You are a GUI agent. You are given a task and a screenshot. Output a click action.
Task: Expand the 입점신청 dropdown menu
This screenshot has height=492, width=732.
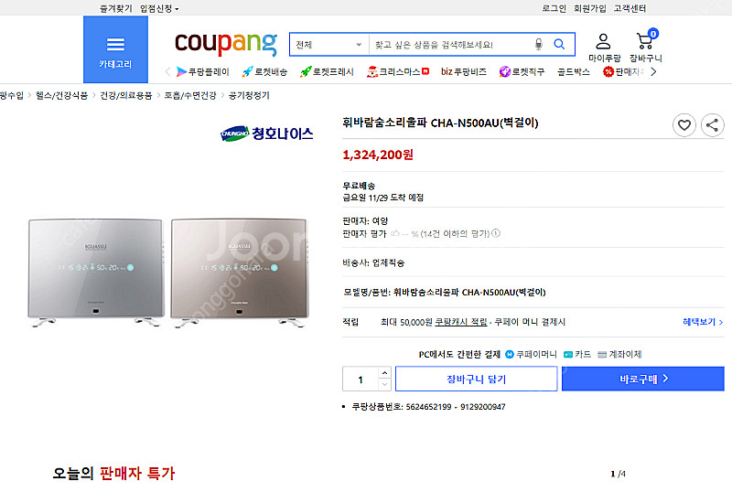click(x=159, y=8)
